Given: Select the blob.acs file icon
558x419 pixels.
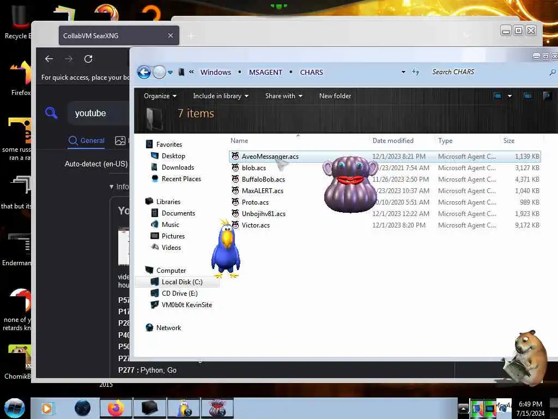Looking at the screenshot, I should (235, 168).
